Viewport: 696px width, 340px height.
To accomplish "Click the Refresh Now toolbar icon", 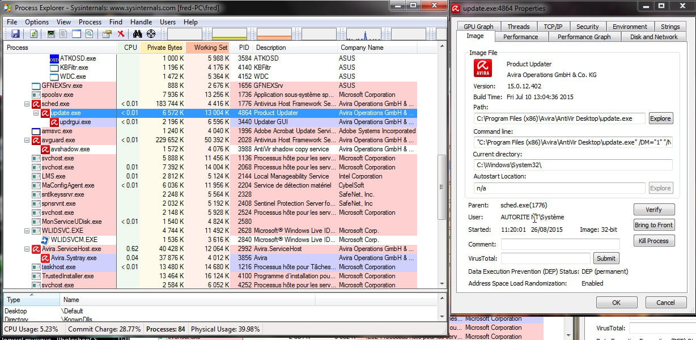I will [x=34, y=34].
